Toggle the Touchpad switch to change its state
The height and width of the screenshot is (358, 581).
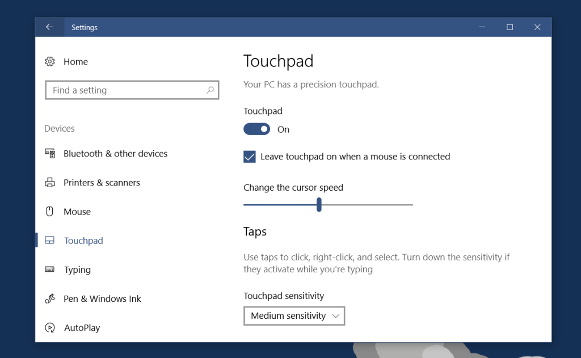click(256, 129)
